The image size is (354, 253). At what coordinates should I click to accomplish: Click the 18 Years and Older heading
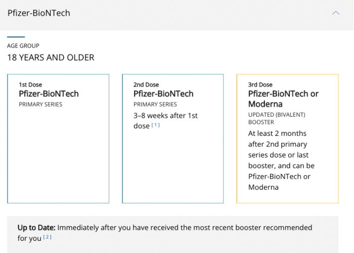click(x=51, y=58)
